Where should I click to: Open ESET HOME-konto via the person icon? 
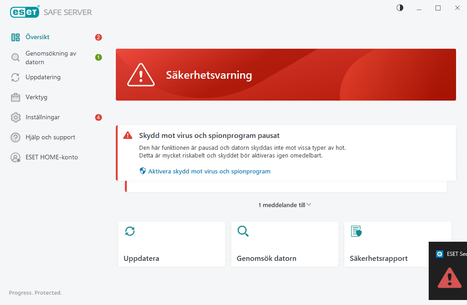(x=15, y=157)
